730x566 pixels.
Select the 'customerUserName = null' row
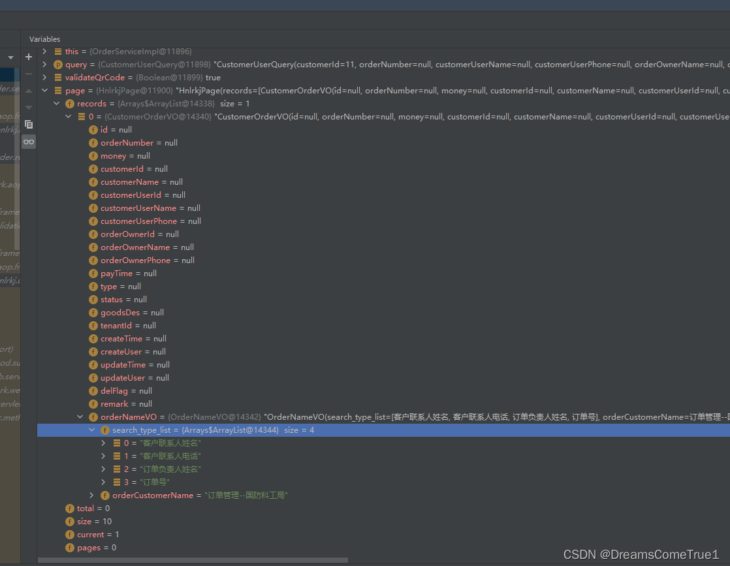(384, 208)
